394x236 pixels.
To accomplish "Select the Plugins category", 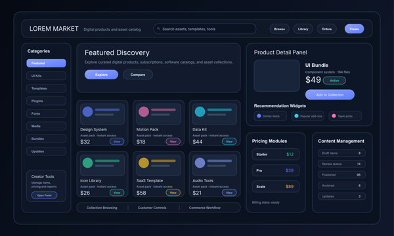I will 46,101.
